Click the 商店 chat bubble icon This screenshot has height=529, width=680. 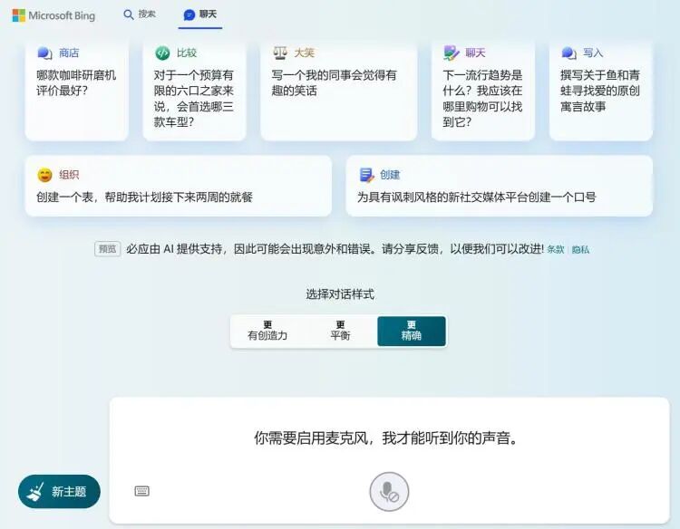click(44, 53)
